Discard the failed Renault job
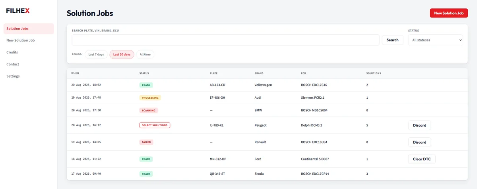Viewport: 477px width, 189px height. coord(419,142)
